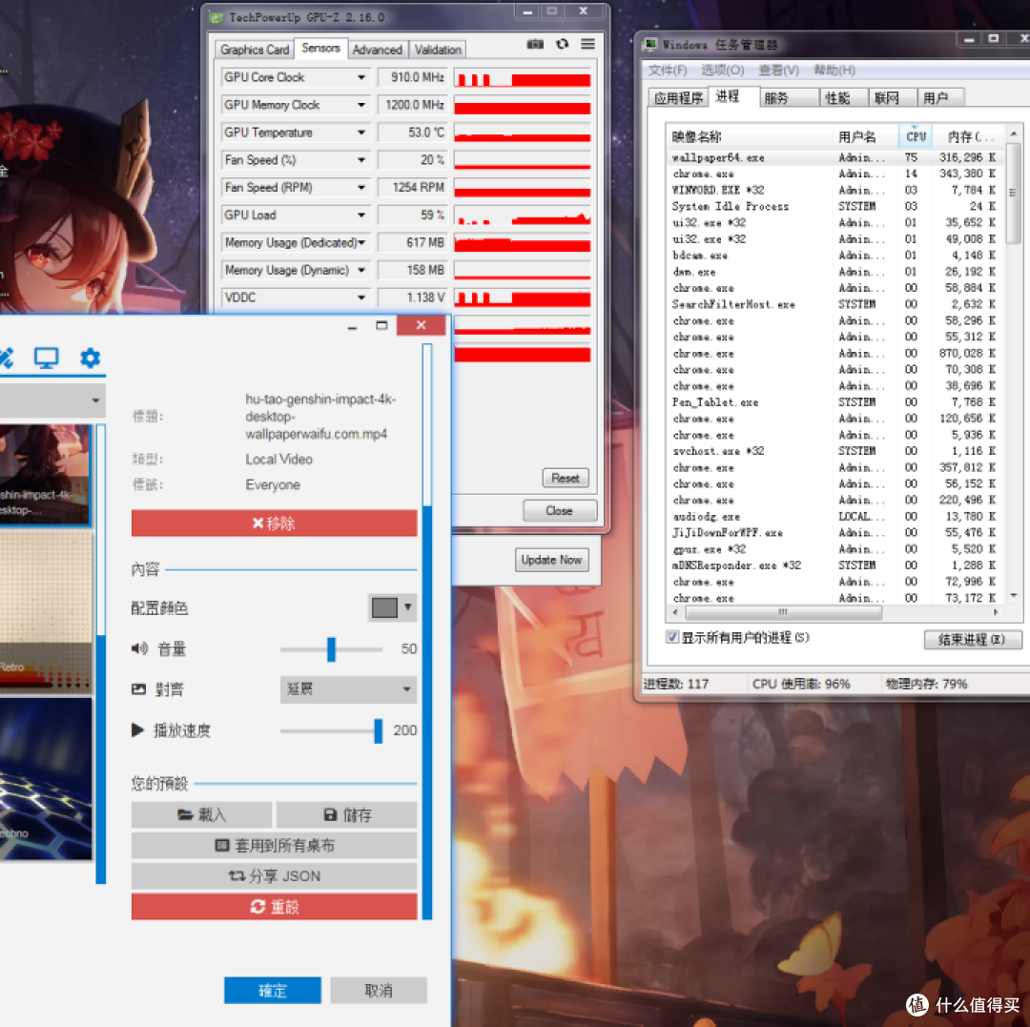The image size is (1030, 1027).
Task: Expand the GPU Load dropdown
Action: tap(360, 216)
